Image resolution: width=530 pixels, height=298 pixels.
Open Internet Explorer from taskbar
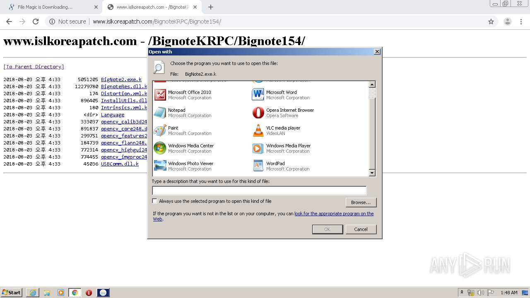point(33,293)
